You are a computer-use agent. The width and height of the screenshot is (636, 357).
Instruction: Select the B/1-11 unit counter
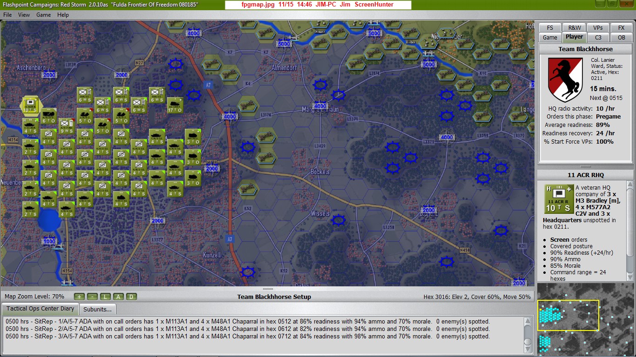click(30, 168)
